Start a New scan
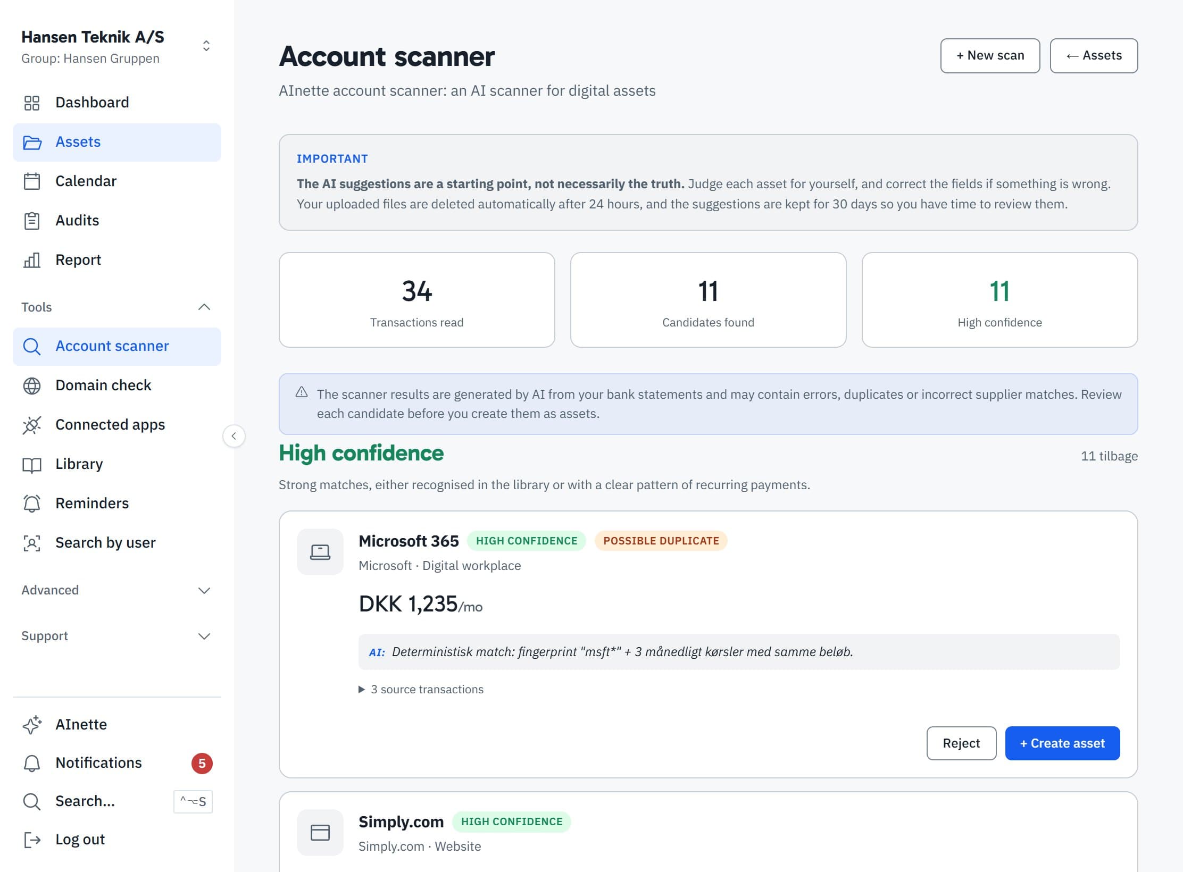This screenshot has height=872, width=1183. pyautogui.click(x=990, y=56)
